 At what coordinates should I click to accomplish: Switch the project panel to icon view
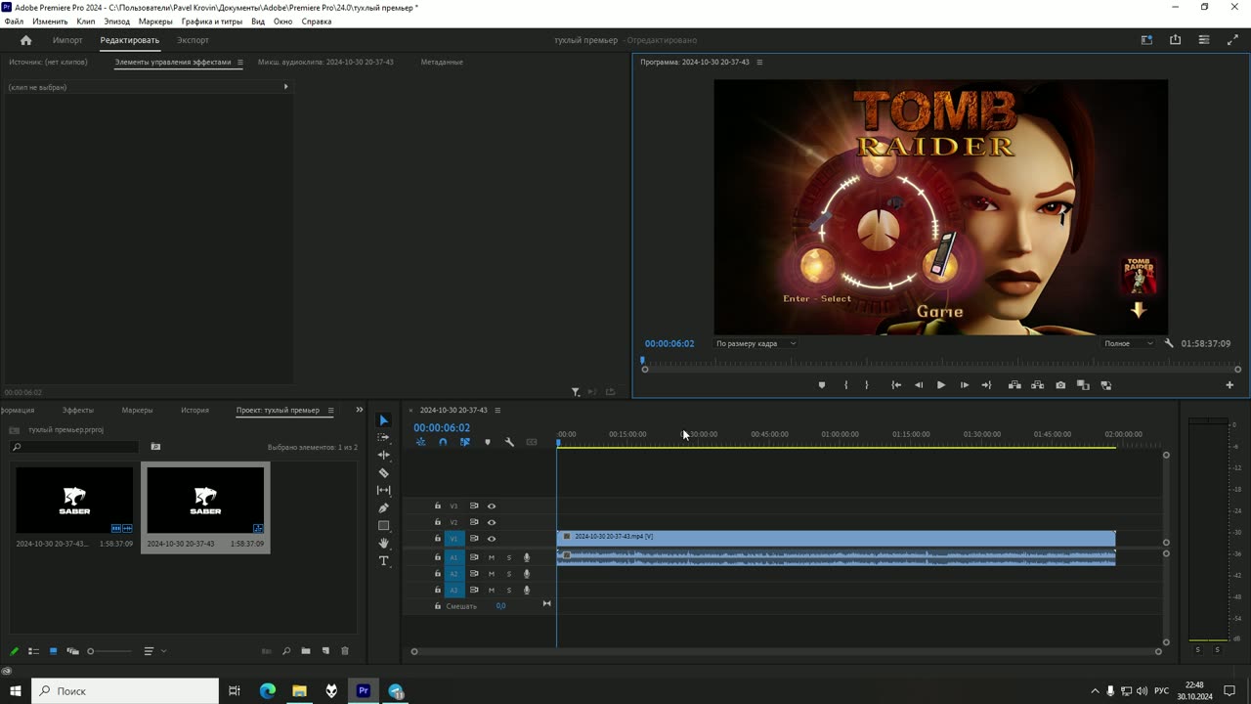pos(53,651)
